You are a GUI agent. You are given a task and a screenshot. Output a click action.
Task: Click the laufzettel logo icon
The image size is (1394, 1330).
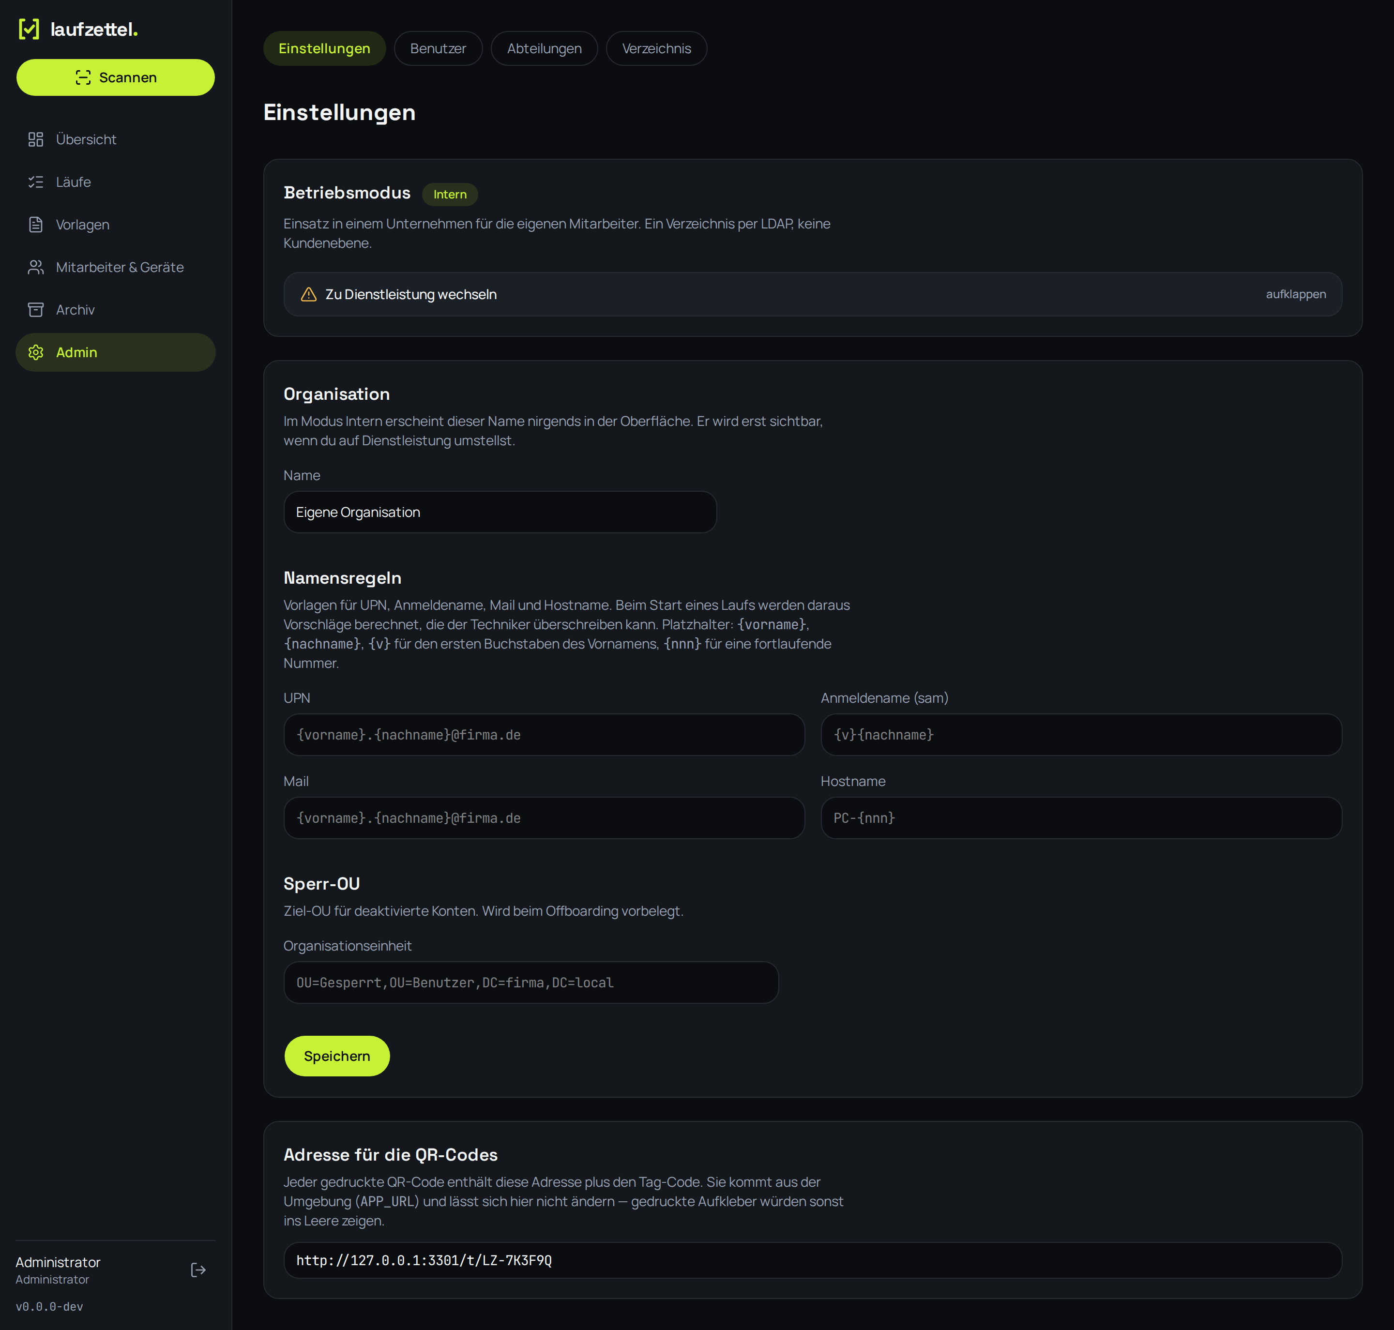[29, 29]
